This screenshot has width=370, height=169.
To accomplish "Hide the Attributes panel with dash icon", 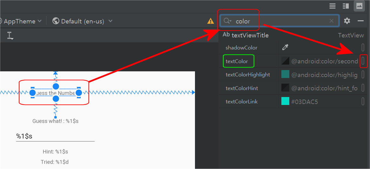I will pos(361,21).
